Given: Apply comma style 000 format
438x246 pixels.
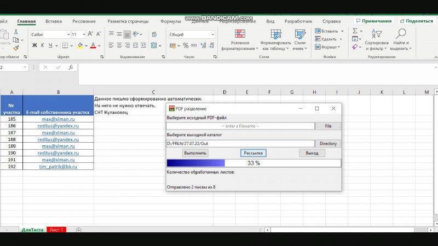Looking at the screenshot, I should [194, 45].
